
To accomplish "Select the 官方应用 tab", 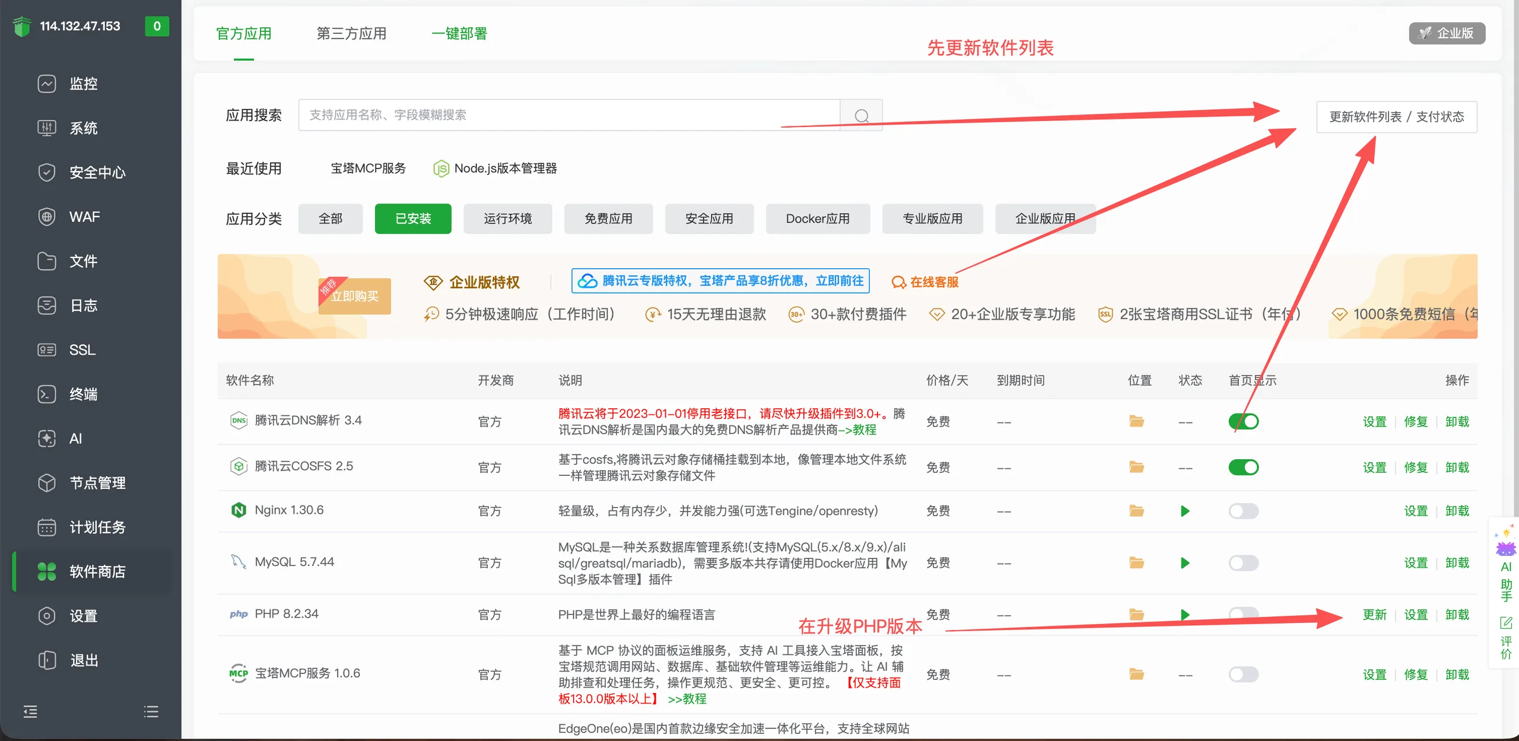I will tap(244, 34).
